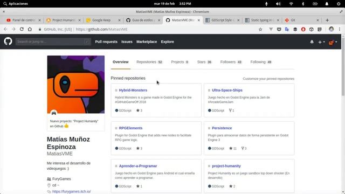The image size is (345, 194).
Task: Click the status message Nuevo proyecto
Action: click(74, 123)
